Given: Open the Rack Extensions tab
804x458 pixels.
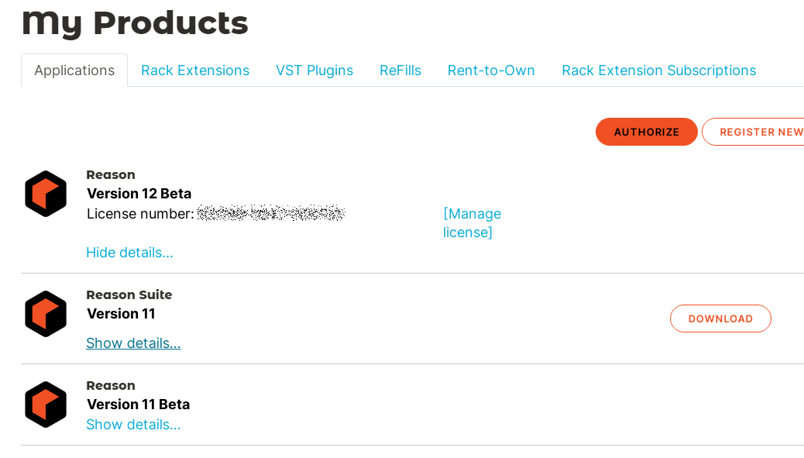Looking at the screenshot, I should 195,71.
